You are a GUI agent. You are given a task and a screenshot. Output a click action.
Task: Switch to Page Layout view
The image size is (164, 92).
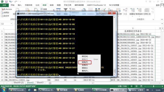137,86
